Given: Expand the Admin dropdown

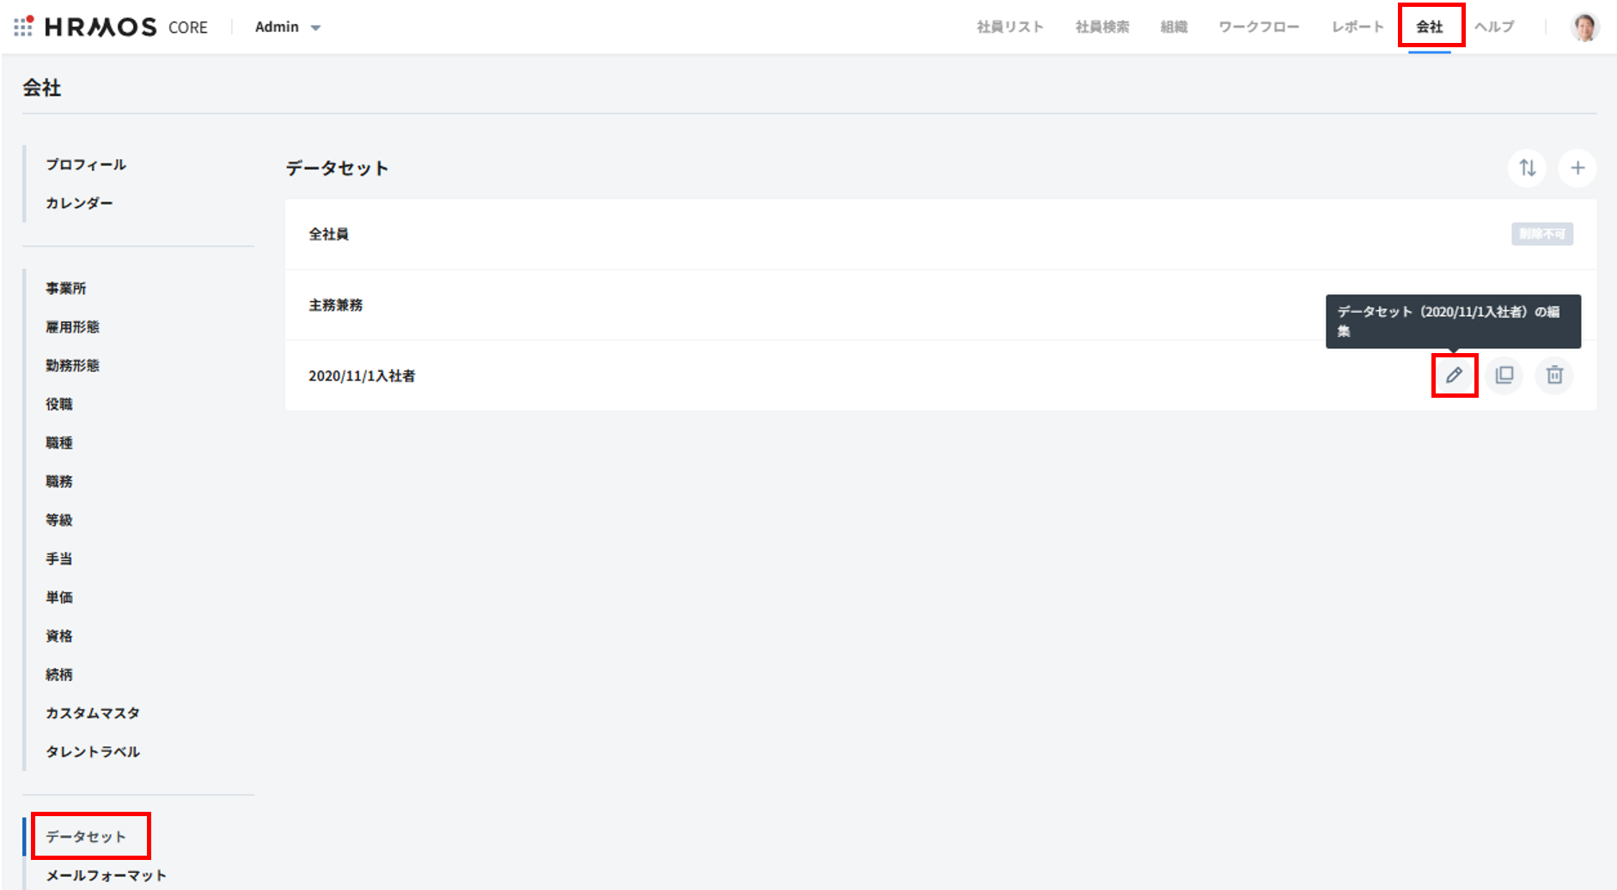Looking at the screenshot, I should 288,27.
